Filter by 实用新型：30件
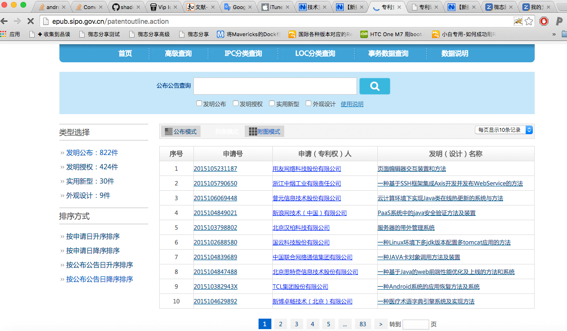This screenshot has width=567, height=331. coord(90,181)
